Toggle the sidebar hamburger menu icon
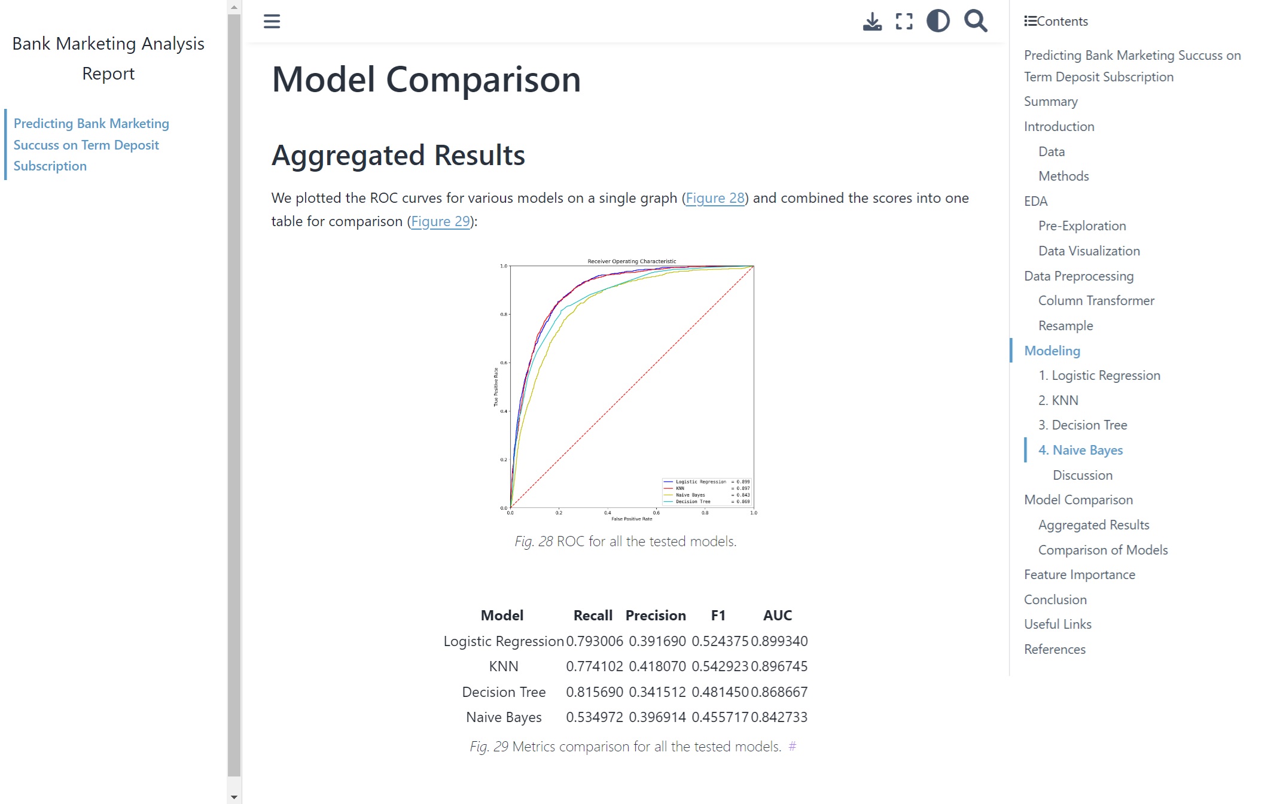The height and width of the screenshot is (804, 1265). point(272,22)
